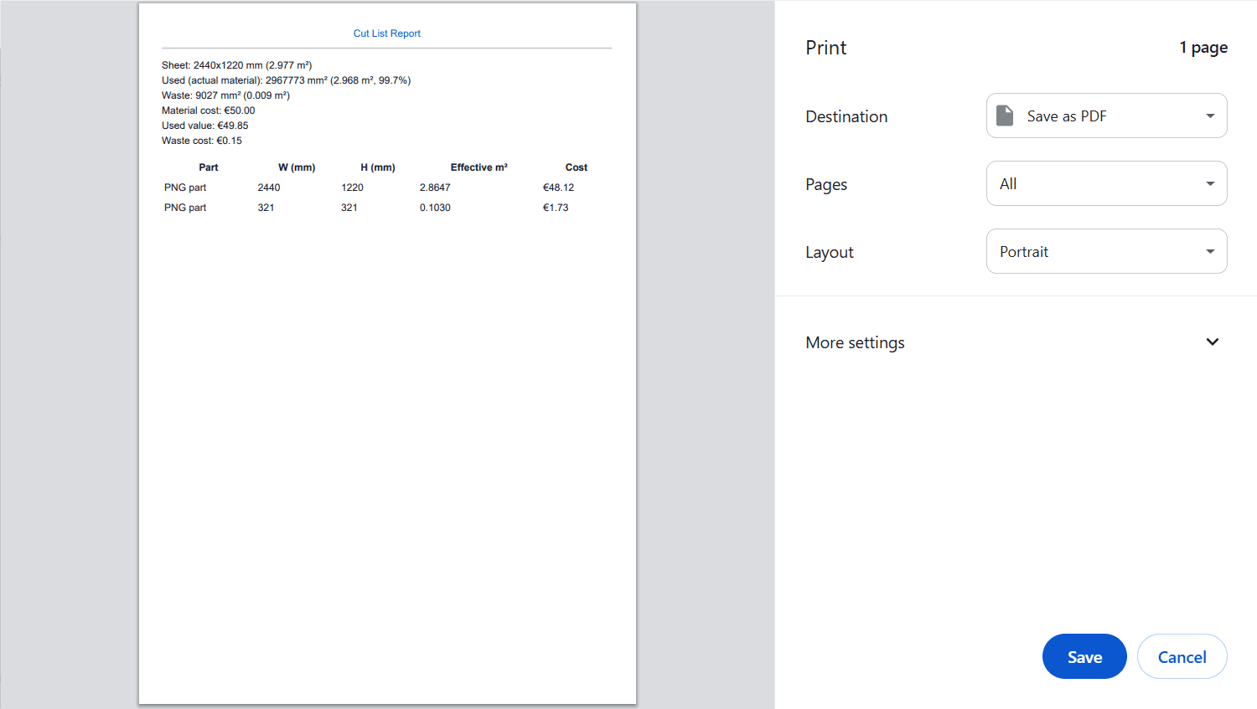Click the Layout row label
Screen dimensions: 1257x709
pos(830,252)
